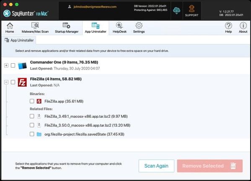Click the FileZilla_3.50.0 archive file icon
251x181 pixels.
(39, 125)
